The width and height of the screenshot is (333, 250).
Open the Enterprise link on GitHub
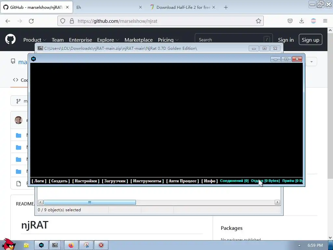click(x=81, y=40)
